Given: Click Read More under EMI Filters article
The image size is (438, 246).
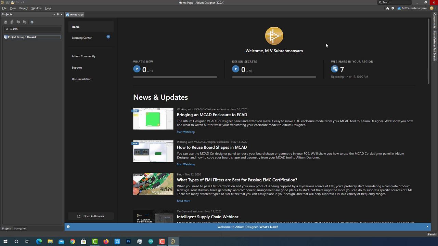Looking at the screenshot, I should tap(183, 201).
